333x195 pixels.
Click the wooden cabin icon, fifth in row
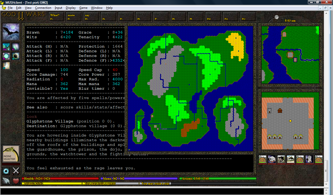click(x=300, y=159)
